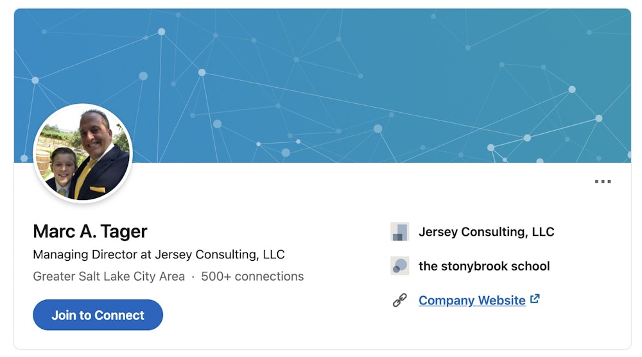
Task: Click the empty card area below Company Website
Action: coord(501,330)
